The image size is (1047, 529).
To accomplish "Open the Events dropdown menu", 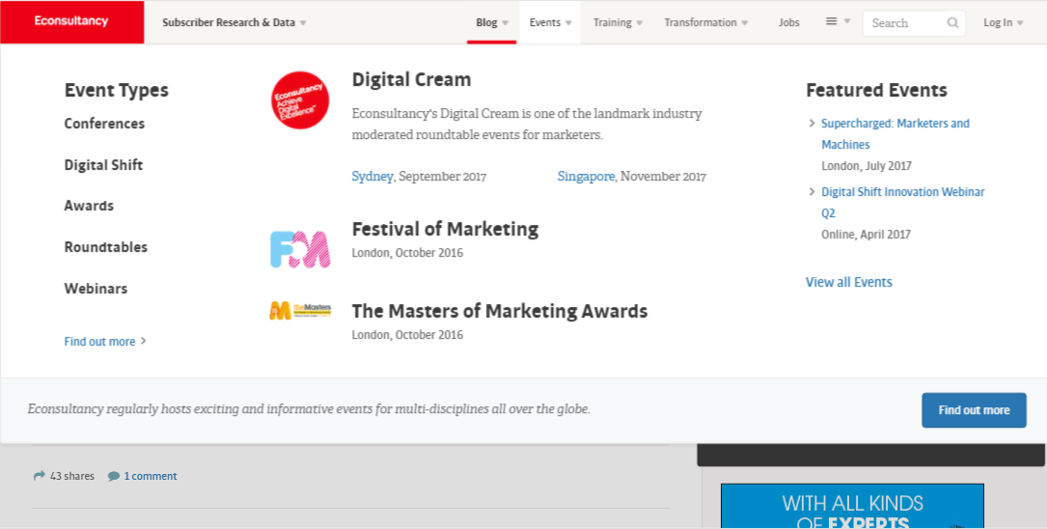I will [x=550, y=23].
